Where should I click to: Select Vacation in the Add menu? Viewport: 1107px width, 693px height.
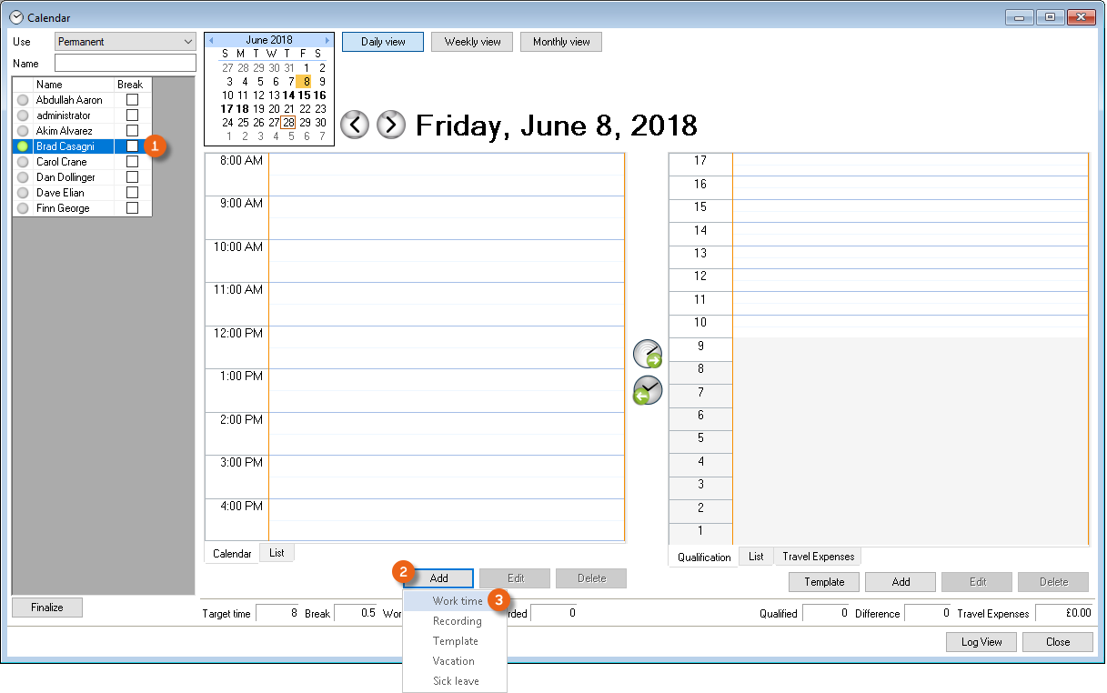(454, 661)
